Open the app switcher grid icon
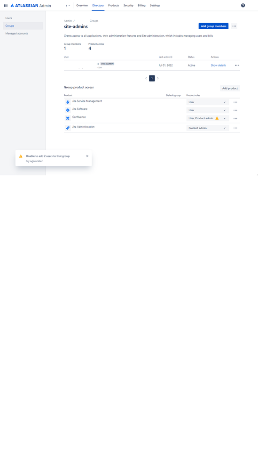 coord(6,5)
